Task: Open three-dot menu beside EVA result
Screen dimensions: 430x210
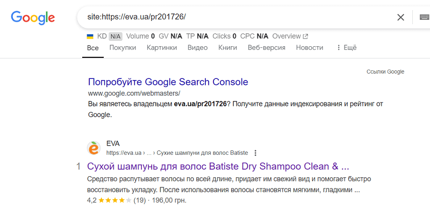Action: (x=256, y=153)
